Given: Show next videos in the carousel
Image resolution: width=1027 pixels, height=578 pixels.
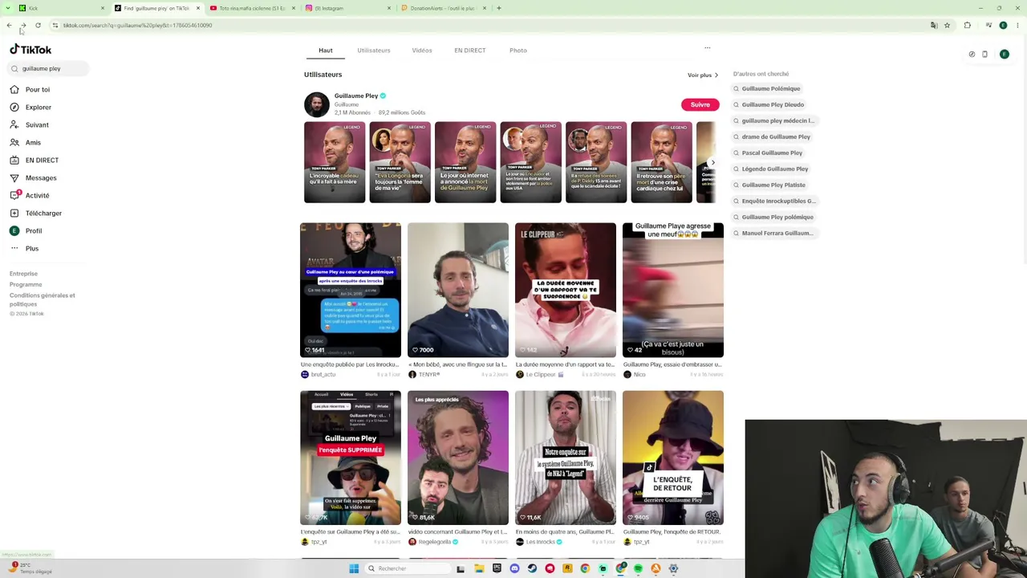Looking at the screenshot, I should pos(712,163).
